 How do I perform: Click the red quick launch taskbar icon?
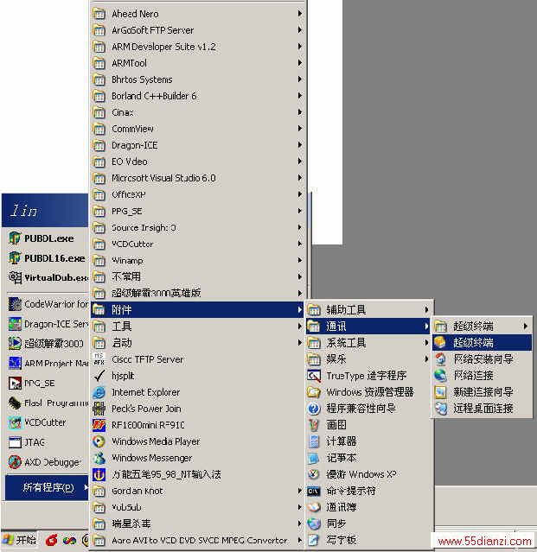pos(52,540)
